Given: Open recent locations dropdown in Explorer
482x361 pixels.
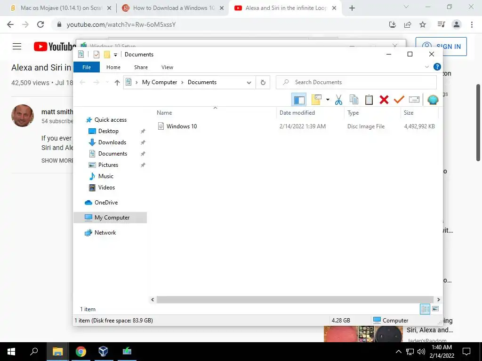Looking at the screenshot, I should pos(107,82).
